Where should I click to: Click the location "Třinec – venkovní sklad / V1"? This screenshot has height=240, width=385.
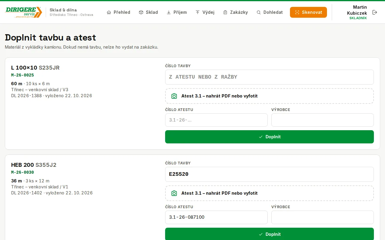pyautogui.click(x=40, y=187)
